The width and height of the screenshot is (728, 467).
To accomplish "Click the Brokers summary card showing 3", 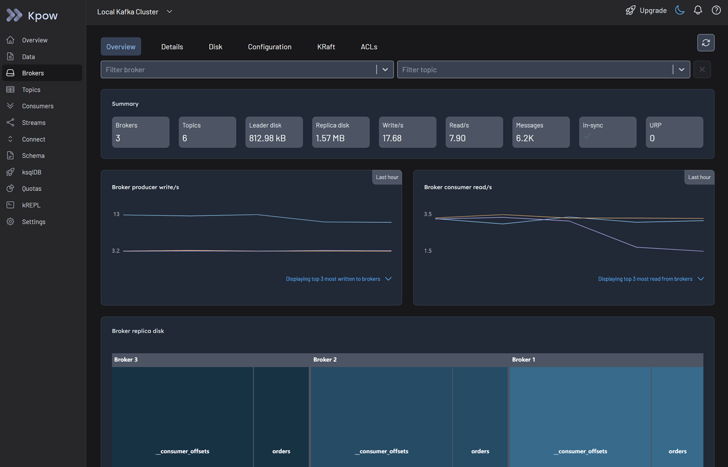I will tap(140, 132).
